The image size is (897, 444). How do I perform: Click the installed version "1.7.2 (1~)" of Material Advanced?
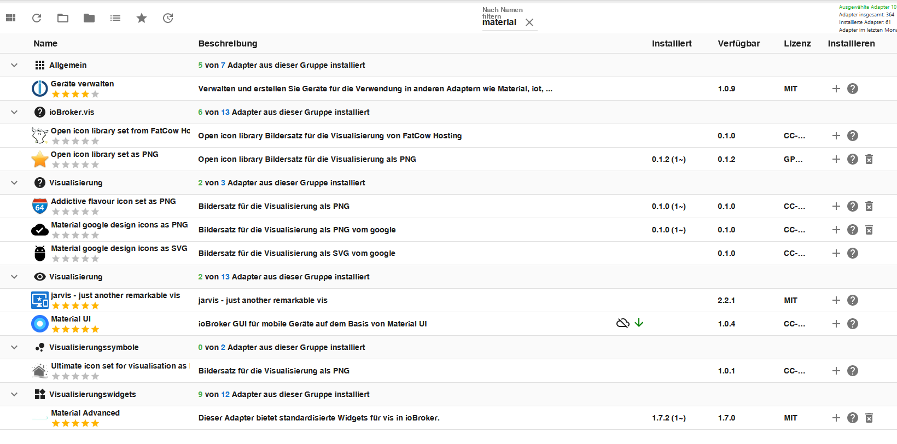tap(669, 418)
